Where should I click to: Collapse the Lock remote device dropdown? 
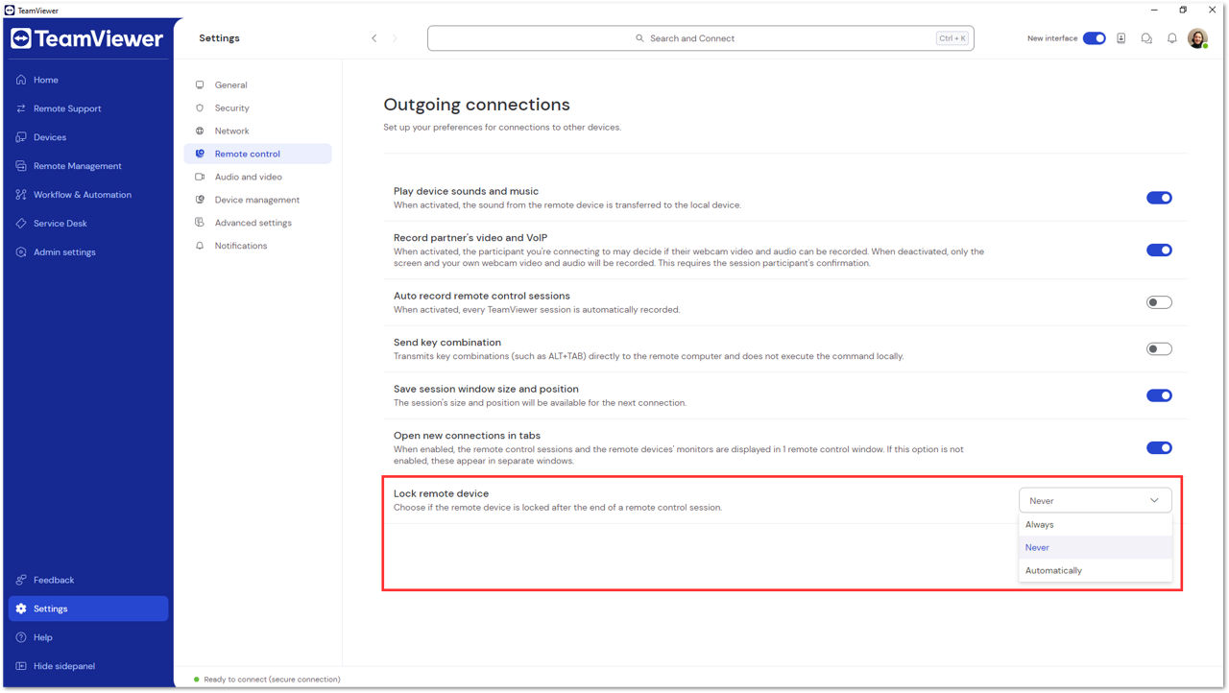click(1096, 500)
